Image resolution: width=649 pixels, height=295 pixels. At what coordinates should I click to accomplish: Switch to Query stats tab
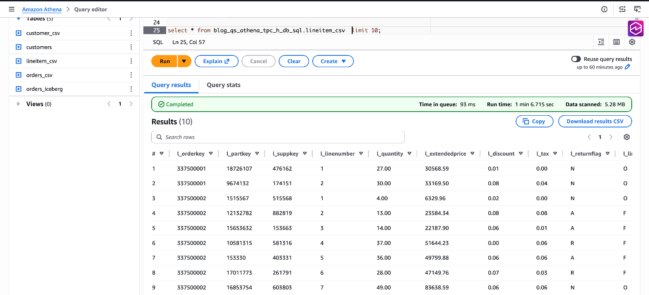pos(223,85)
